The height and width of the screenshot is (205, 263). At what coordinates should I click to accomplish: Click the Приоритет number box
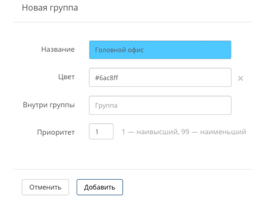(101, 132)
